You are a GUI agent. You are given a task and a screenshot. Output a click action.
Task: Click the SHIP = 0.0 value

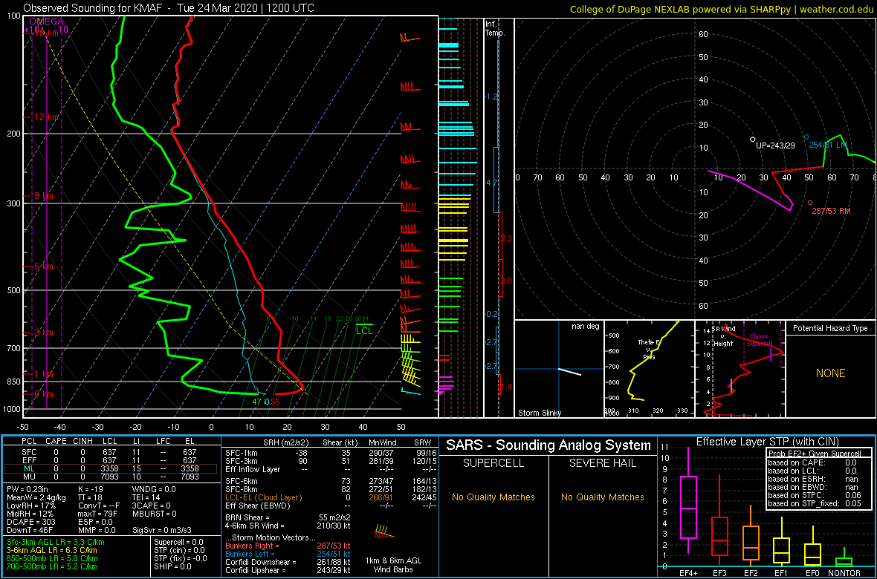click(x=173, y=566)
